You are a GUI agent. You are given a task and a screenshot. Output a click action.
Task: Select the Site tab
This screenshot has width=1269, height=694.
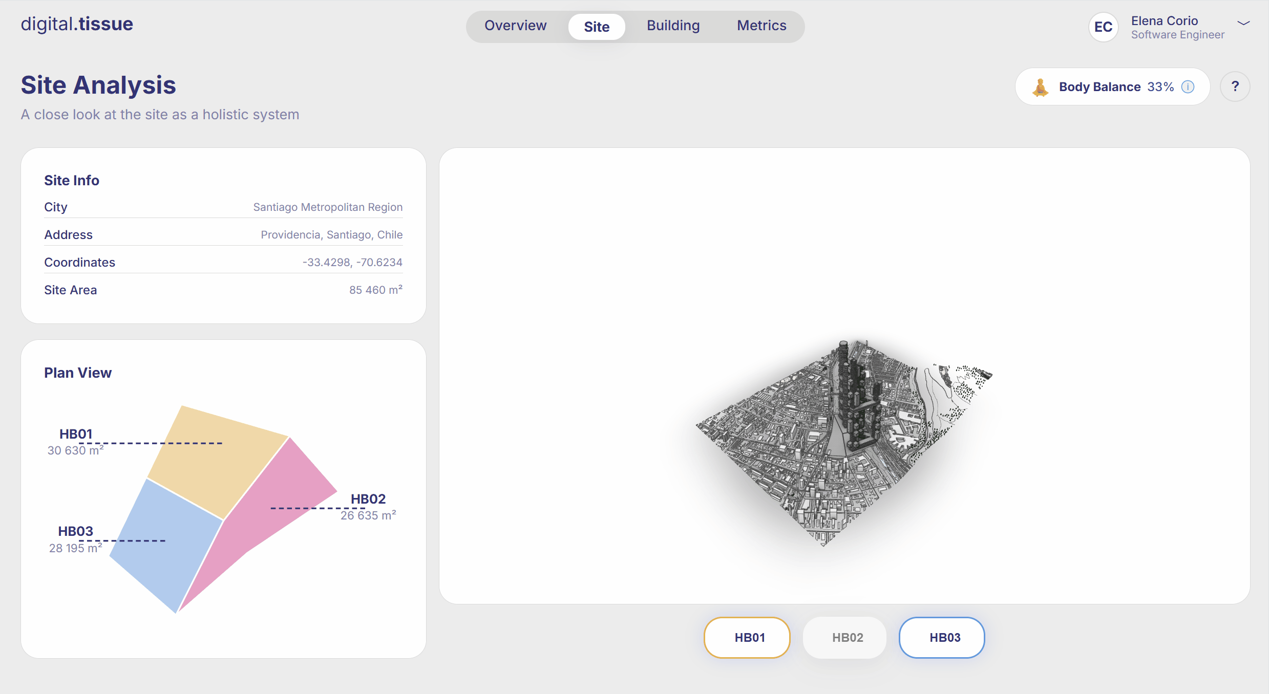point(597,27)
